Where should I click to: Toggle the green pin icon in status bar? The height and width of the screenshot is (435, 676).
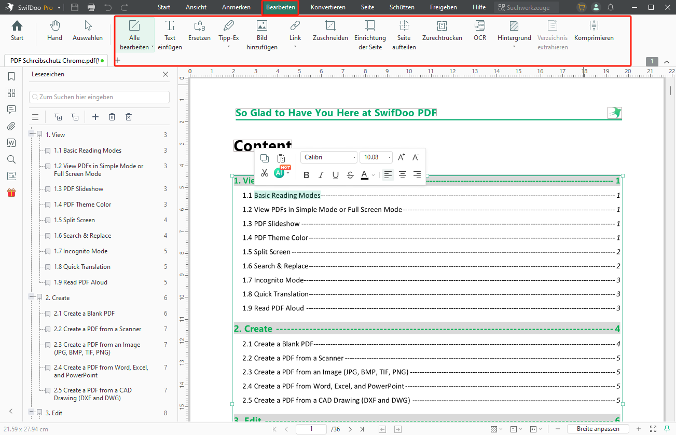[x=667, y=429]
